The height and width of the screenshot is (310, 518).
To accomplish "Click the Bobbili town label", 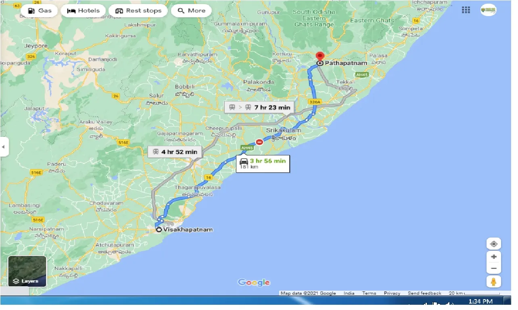I will (185, 87).
